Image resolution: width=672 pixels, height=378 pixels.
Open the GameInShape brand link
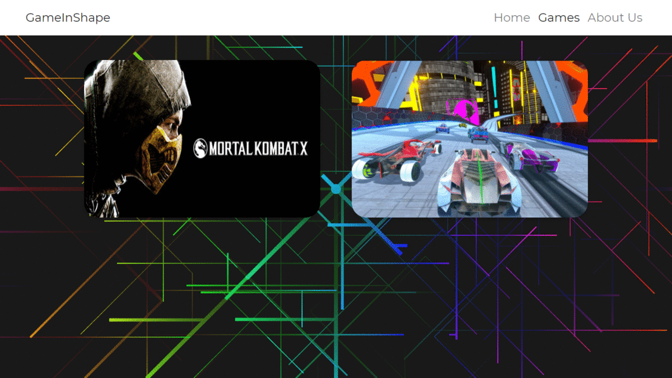click(x=68, y=17)
